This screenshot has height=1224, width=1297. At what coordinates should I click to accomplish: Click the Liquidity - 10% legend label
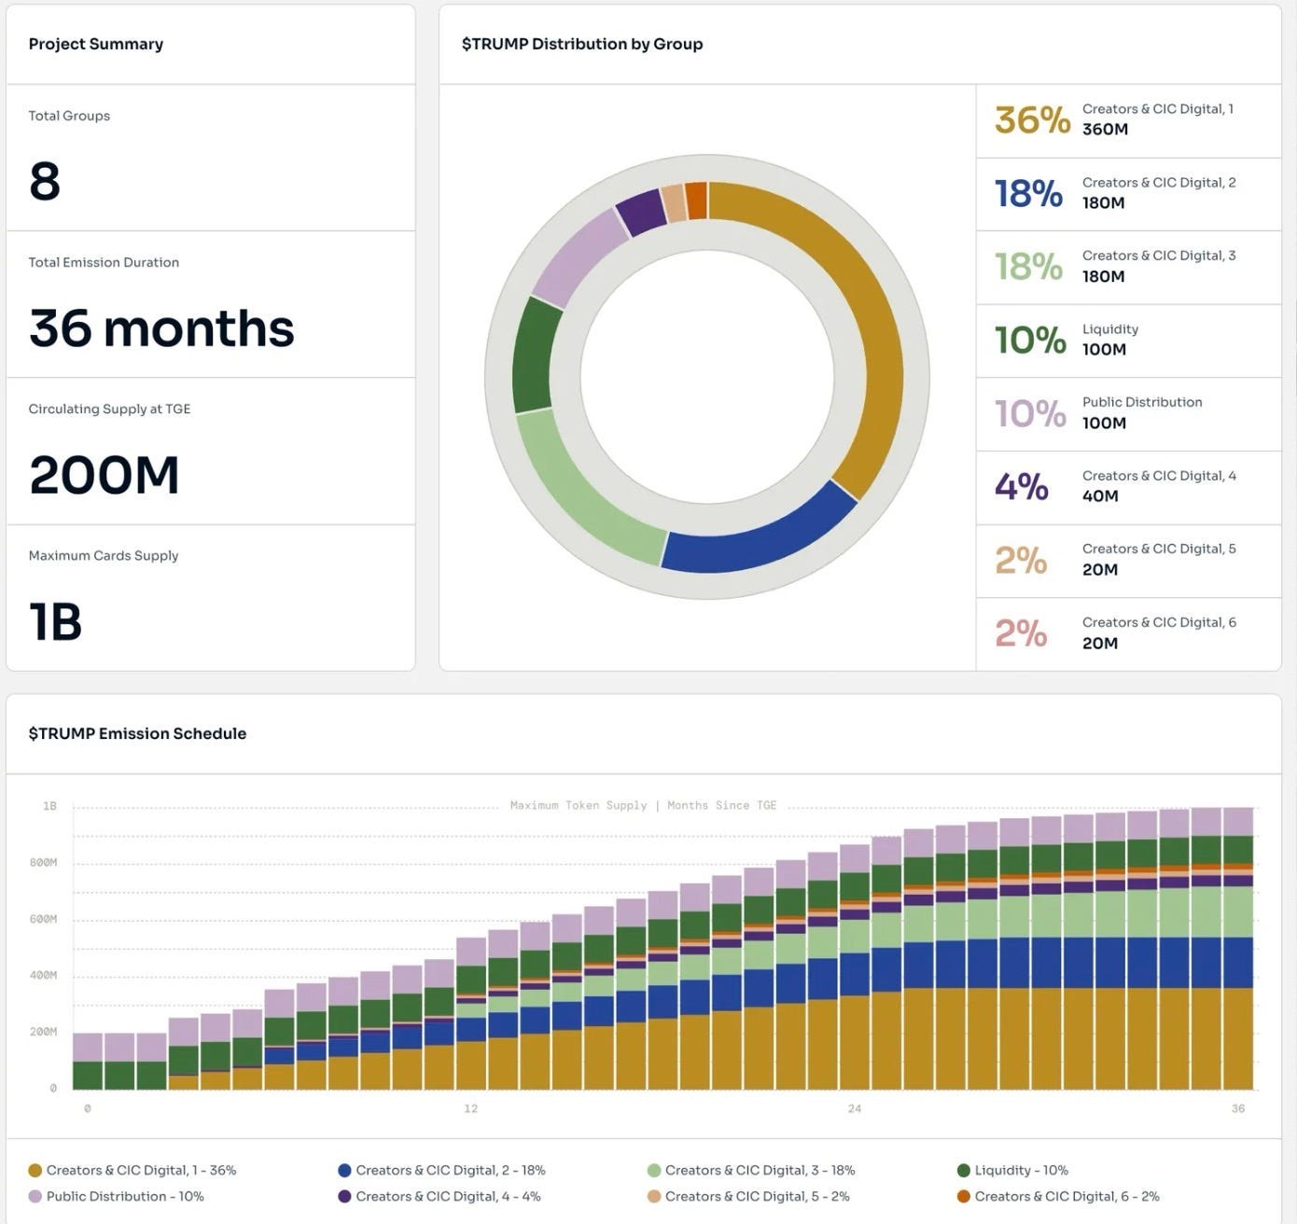click(x=1022, y=1170)
